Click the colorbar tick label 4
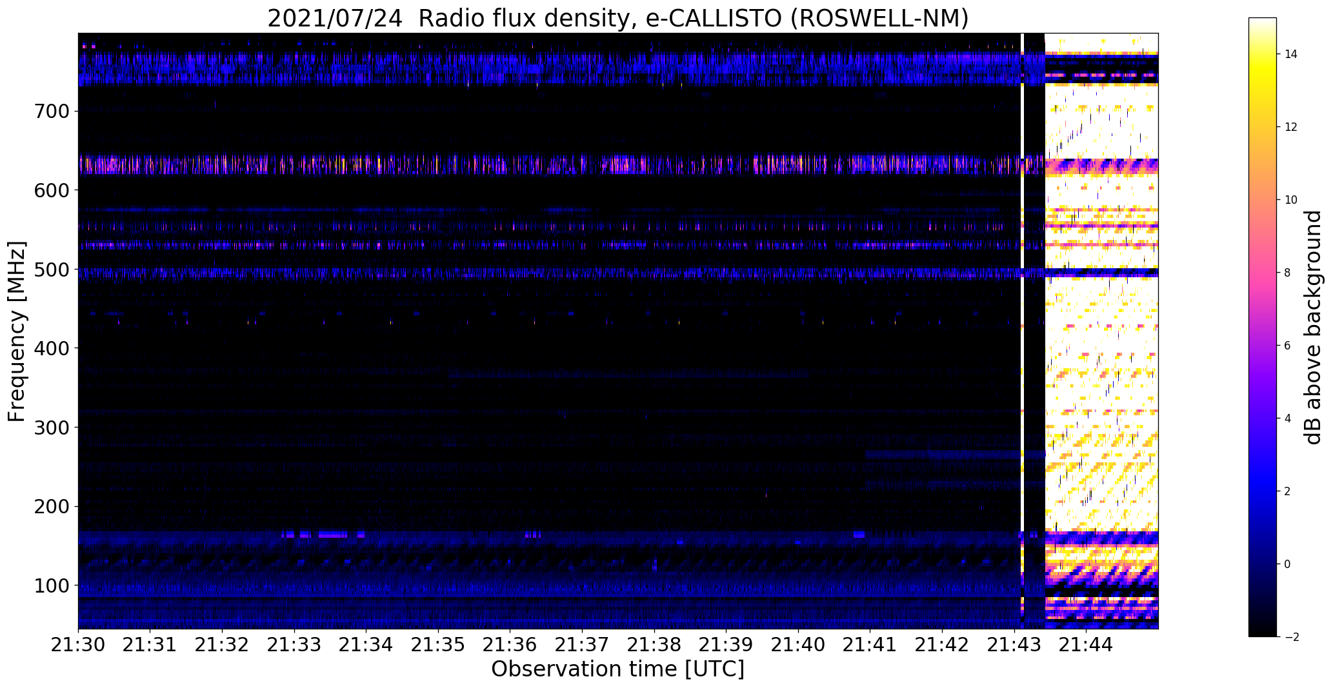Image resolution: width=1333 pixels, height=688 pixels. (x=1287, y=418)
